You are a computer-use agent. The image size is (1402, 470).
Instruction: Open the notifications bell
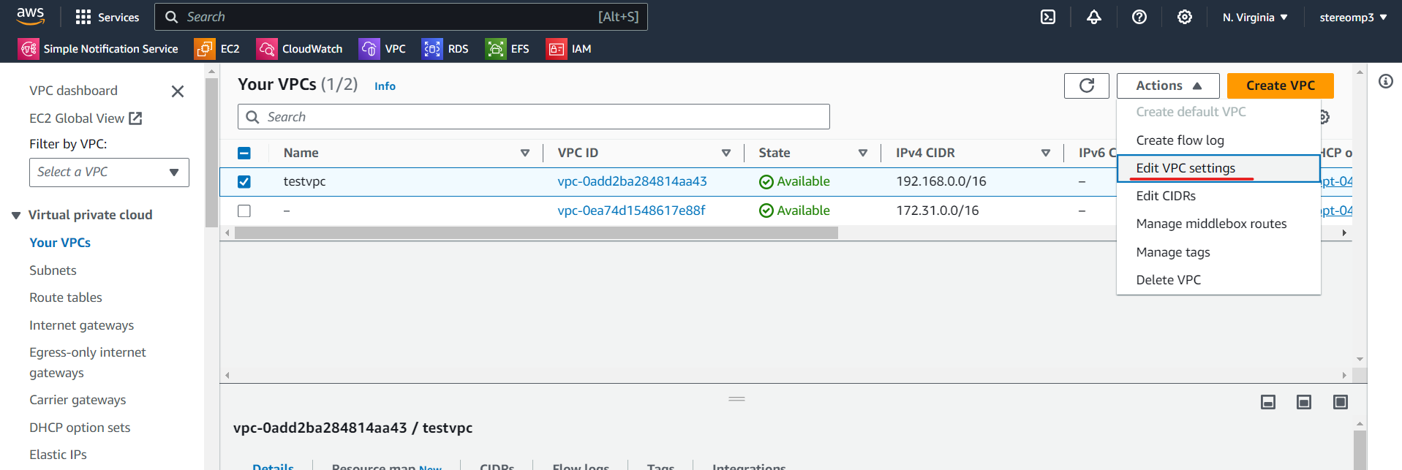click(x=1094, y=17)
